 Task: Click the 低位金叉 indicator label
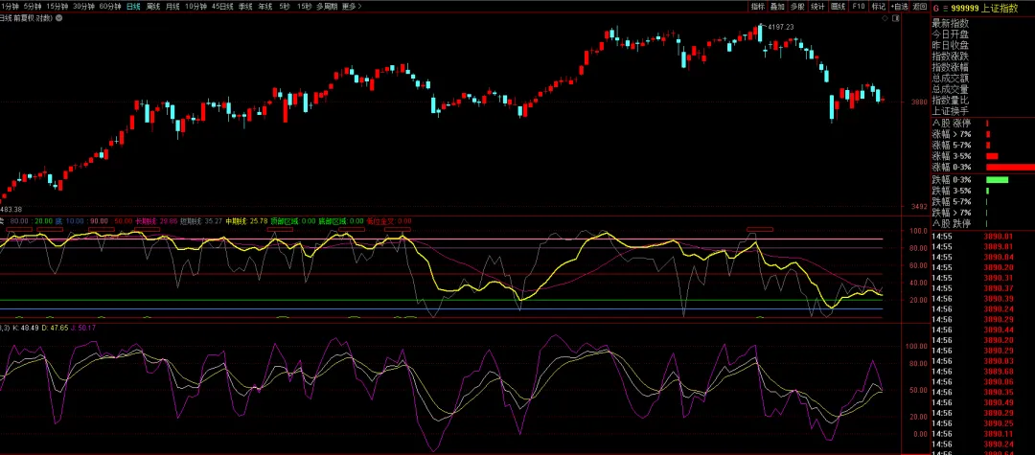(x=389, y=221)
